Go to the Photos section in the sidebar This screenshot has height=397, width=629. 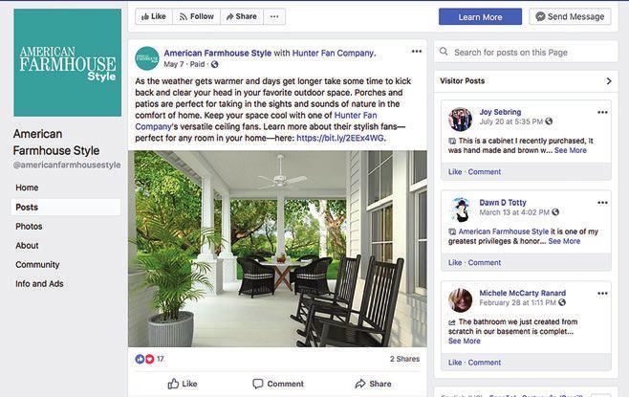[x=29, y=227]
